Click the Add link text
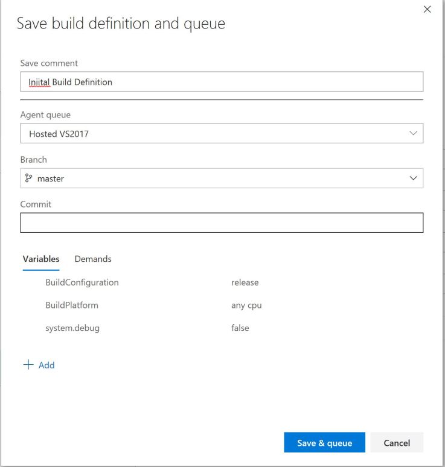445x467 pixels. (x=46, y=365)
